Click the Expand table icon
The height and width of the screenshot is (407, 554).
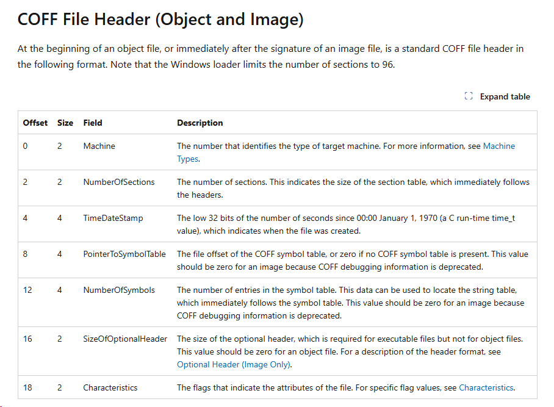[x=469, y=96]
